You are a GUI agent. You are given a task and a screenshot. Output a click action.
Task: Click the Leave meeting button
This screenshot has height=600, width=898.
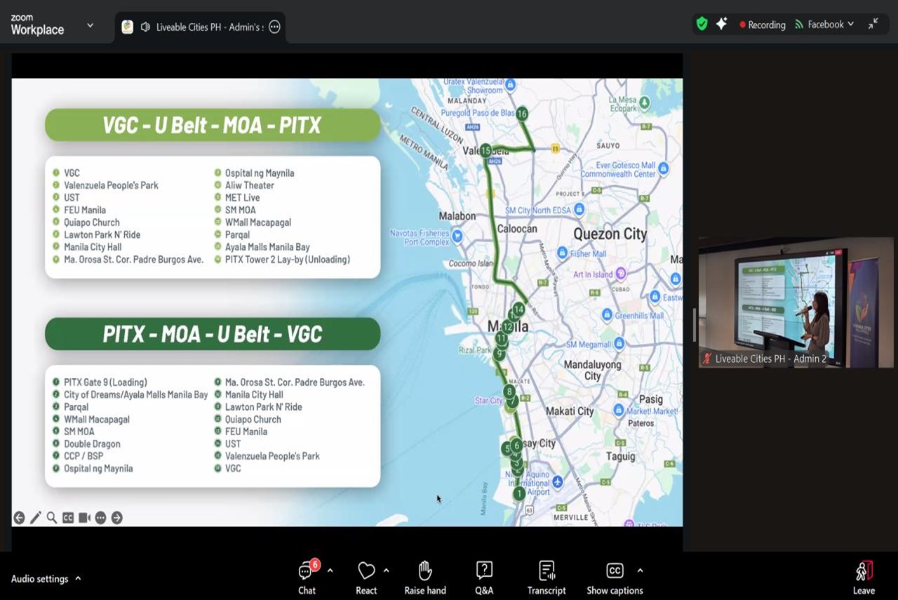[864, 577]
